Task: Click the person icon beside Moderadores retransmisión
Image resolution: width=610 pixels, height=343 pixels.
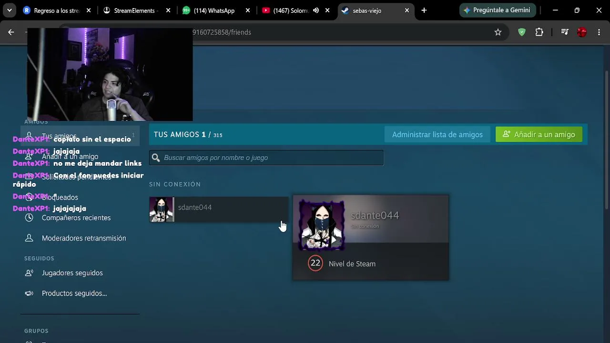Action: [29, 238]
